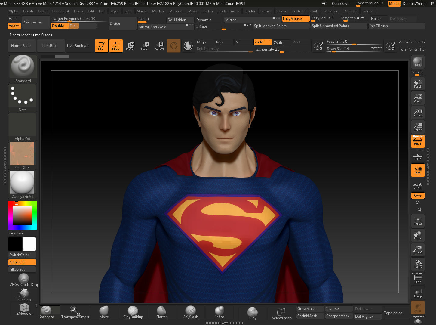
Task: Toggle PolyF line fill display
Action: pos(418,278)
